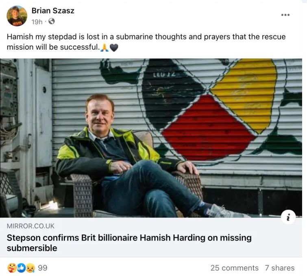Open the three-dot post options menu
307x276 pixels.
pyautogui.click(x=285, y=15)
